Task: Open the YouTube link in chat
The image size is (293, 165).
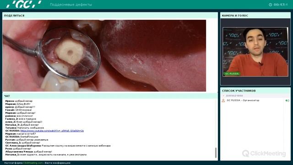Action: point(52,131)
